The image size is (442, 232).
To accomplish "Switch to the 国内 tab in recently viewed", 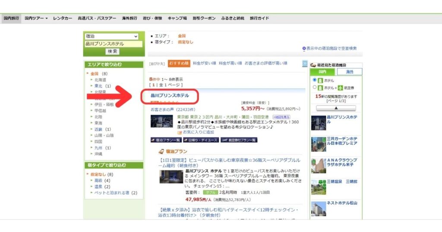I will [x=322, y=72].
